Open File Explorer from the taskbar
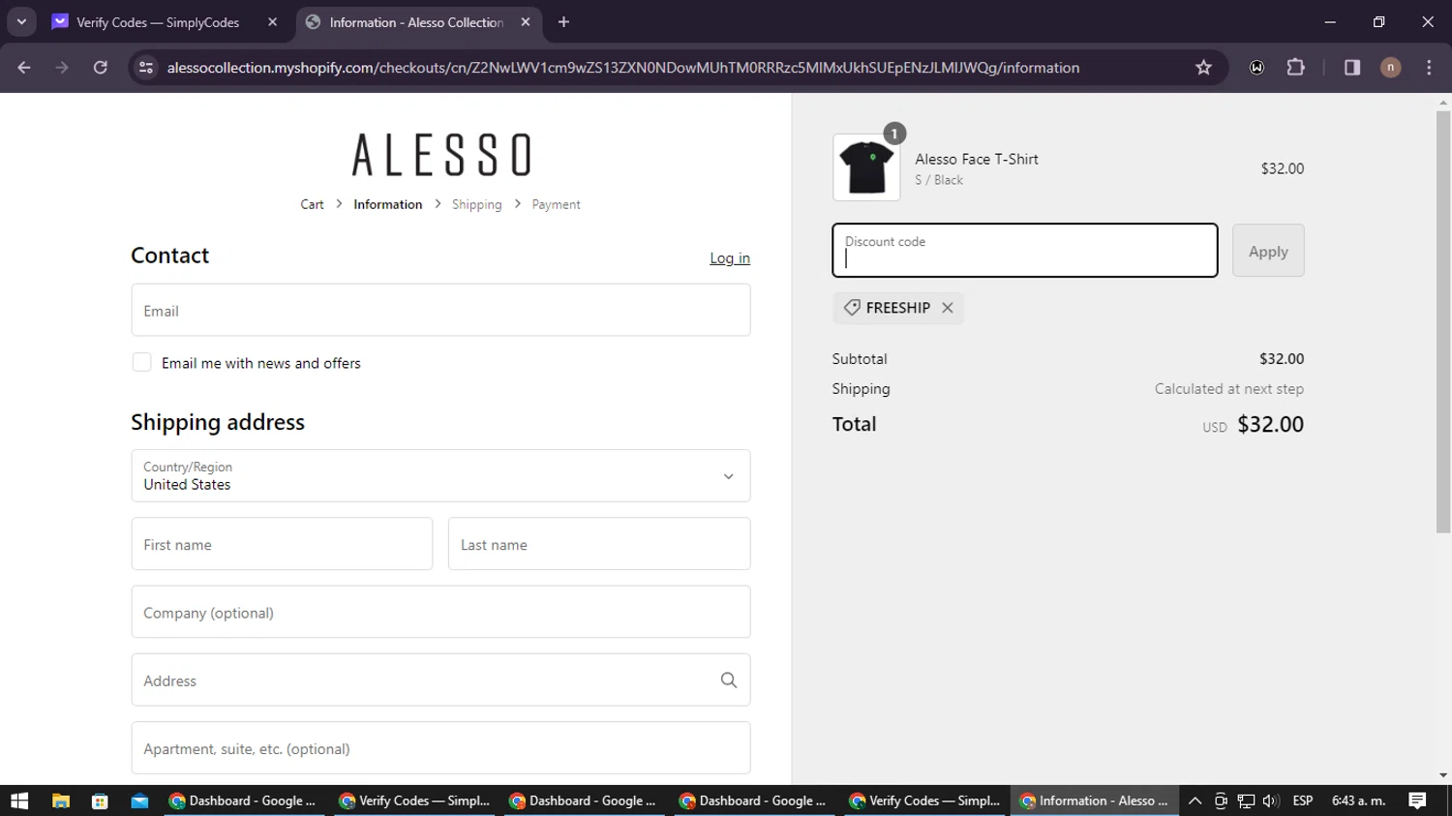1452x816 pixels. pyautogui.click(x=60, y=801)
